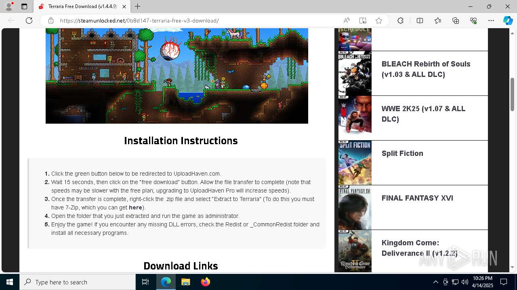The height and width of the screenshot is (290, 517).
Task: Select the Download Links heading
Action: pos(181,266)
